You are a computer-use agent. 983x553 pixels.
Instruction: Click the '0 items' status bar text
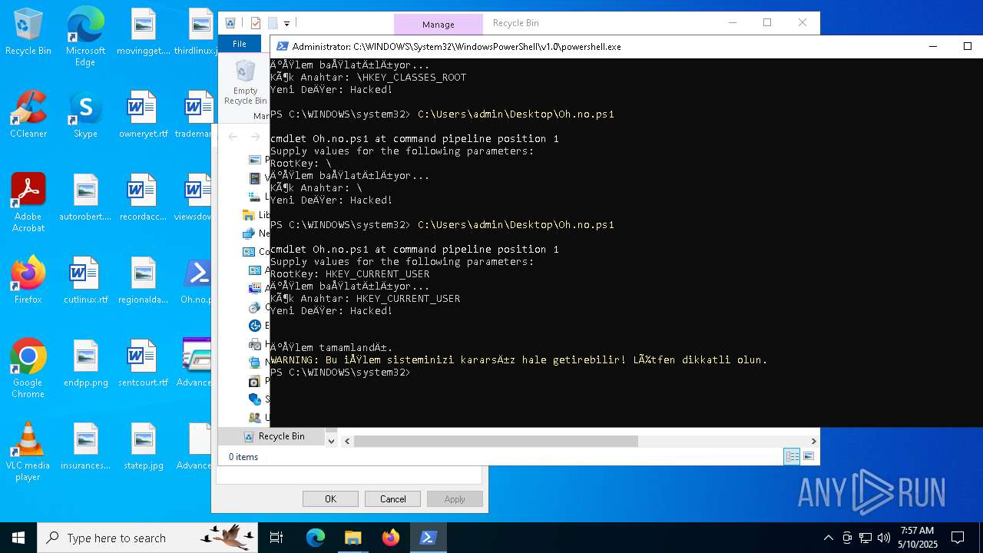pos(243,457)
